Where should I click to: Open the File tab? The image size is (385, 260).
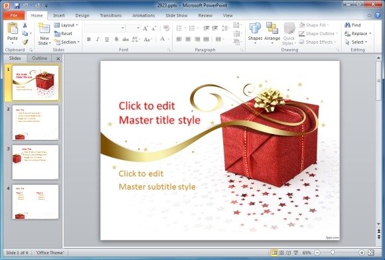pos(14,15)
